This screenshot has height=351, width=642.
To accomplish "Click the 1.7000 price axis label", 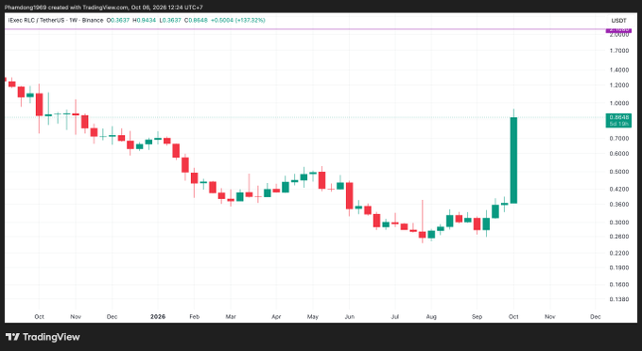I will 618,51.
